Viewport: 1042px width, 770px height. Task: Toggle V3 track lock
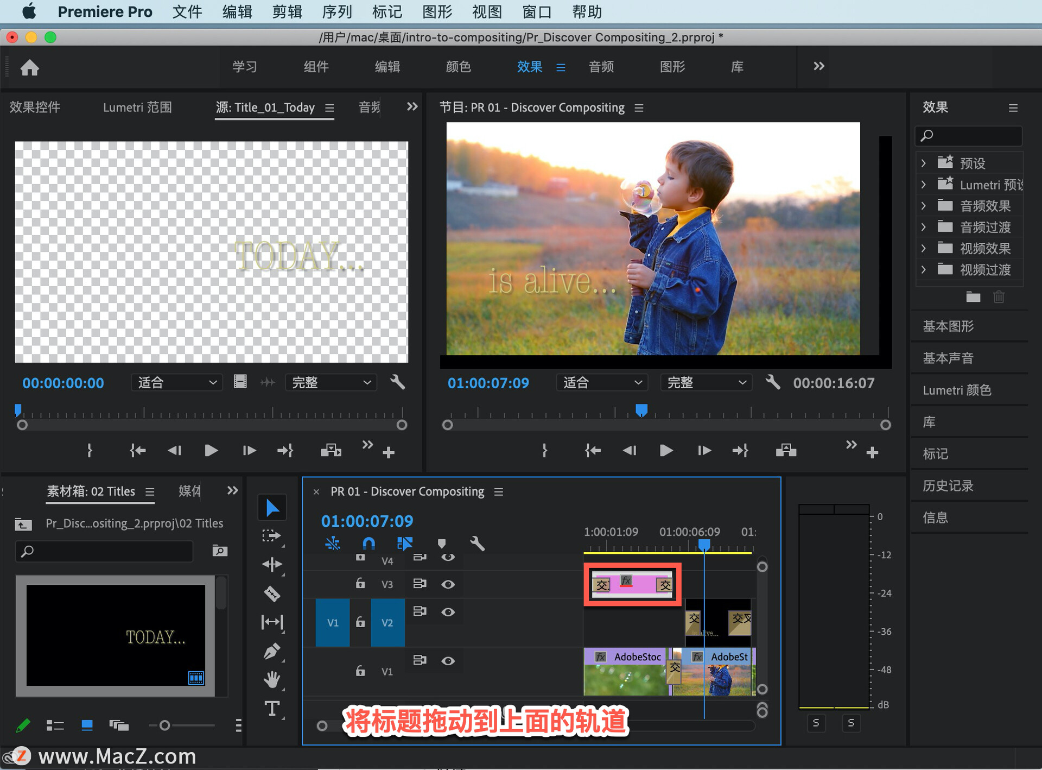pos(360,583)
